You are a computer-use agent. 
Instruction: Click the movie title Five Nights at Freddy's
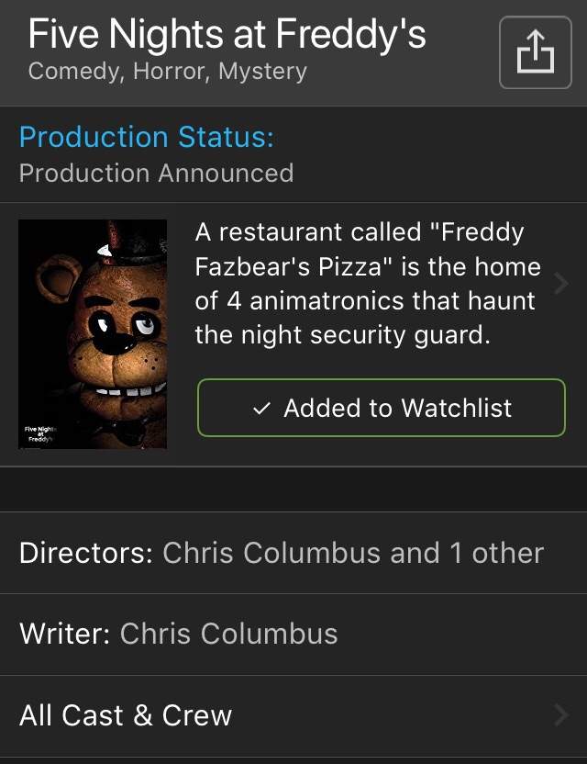tap(227, 34)
